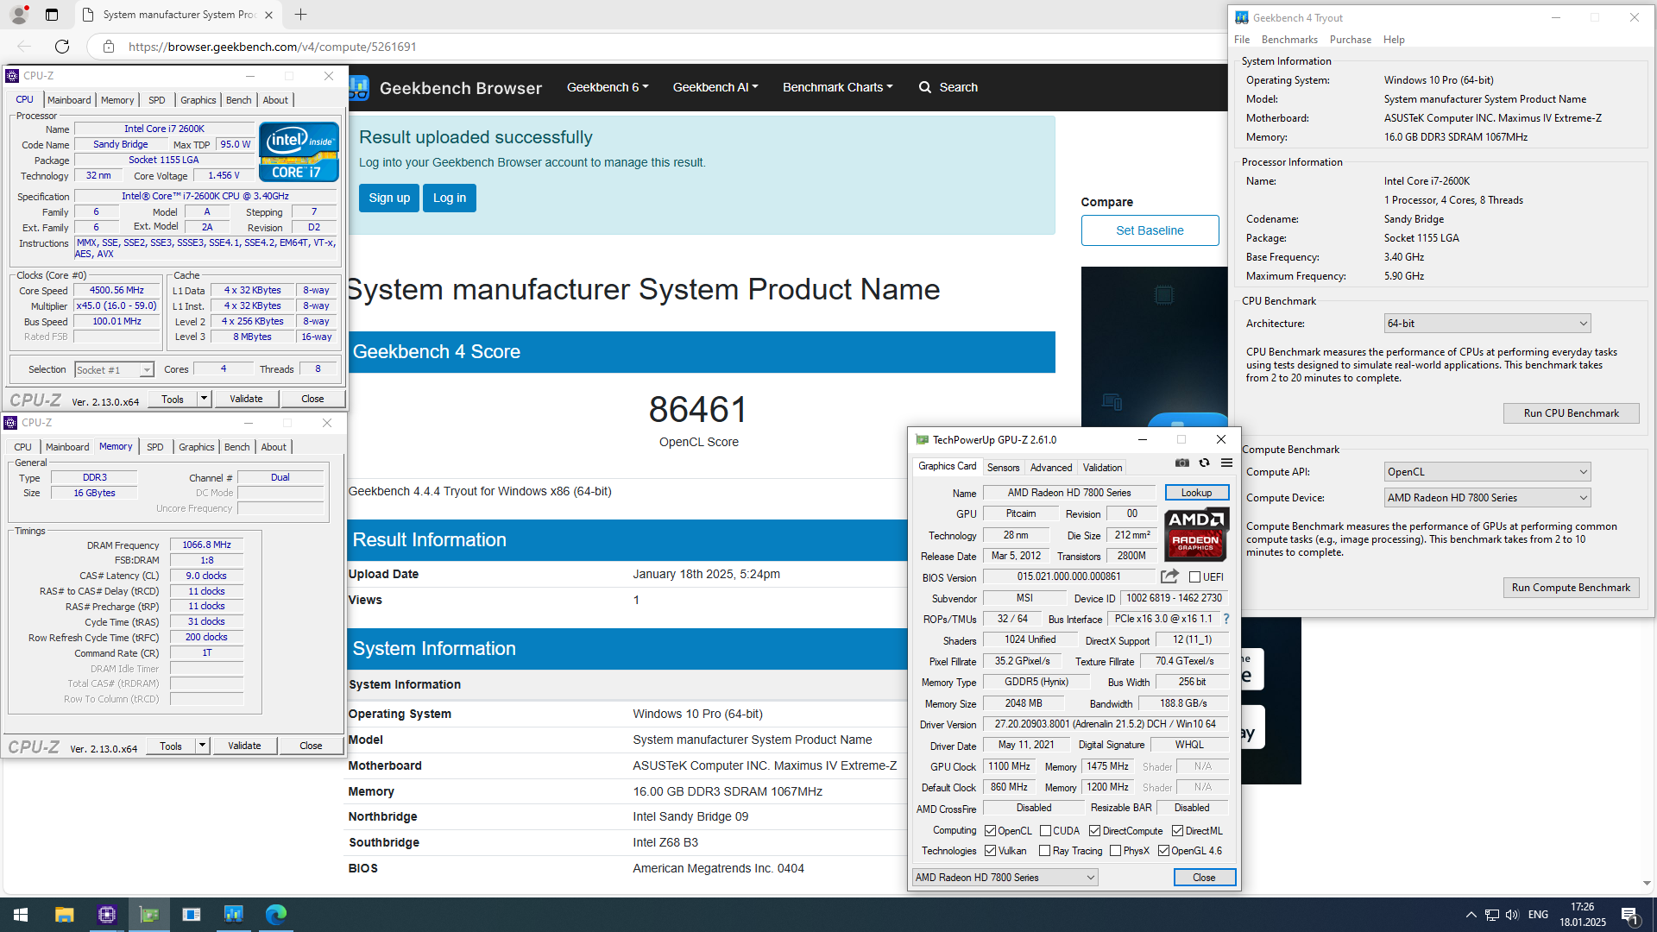Go back in the browser

coord(24,47)
